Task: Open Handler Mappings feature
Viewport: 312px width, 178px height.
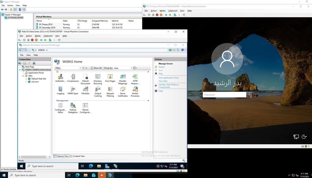Action: 122,79
